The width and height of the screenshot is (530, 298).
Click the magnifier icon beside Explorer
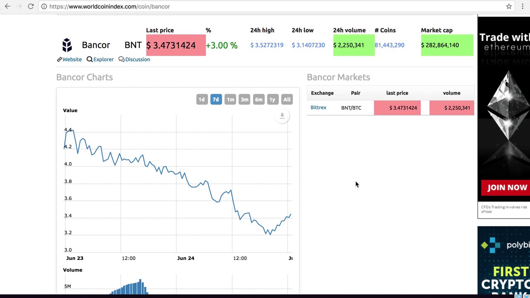pyautogui.click(x=89, y=59)
